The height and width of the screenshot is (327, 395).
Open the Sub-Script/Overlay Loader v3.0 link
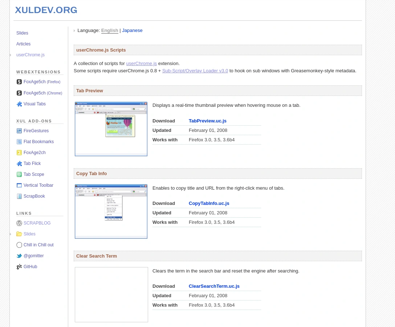(x=195, y=71)
